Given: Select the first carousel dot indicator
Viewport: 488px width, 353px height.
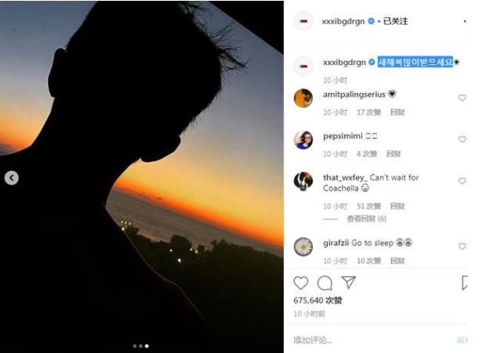Looking at the screenshot, I should [135, 346].
